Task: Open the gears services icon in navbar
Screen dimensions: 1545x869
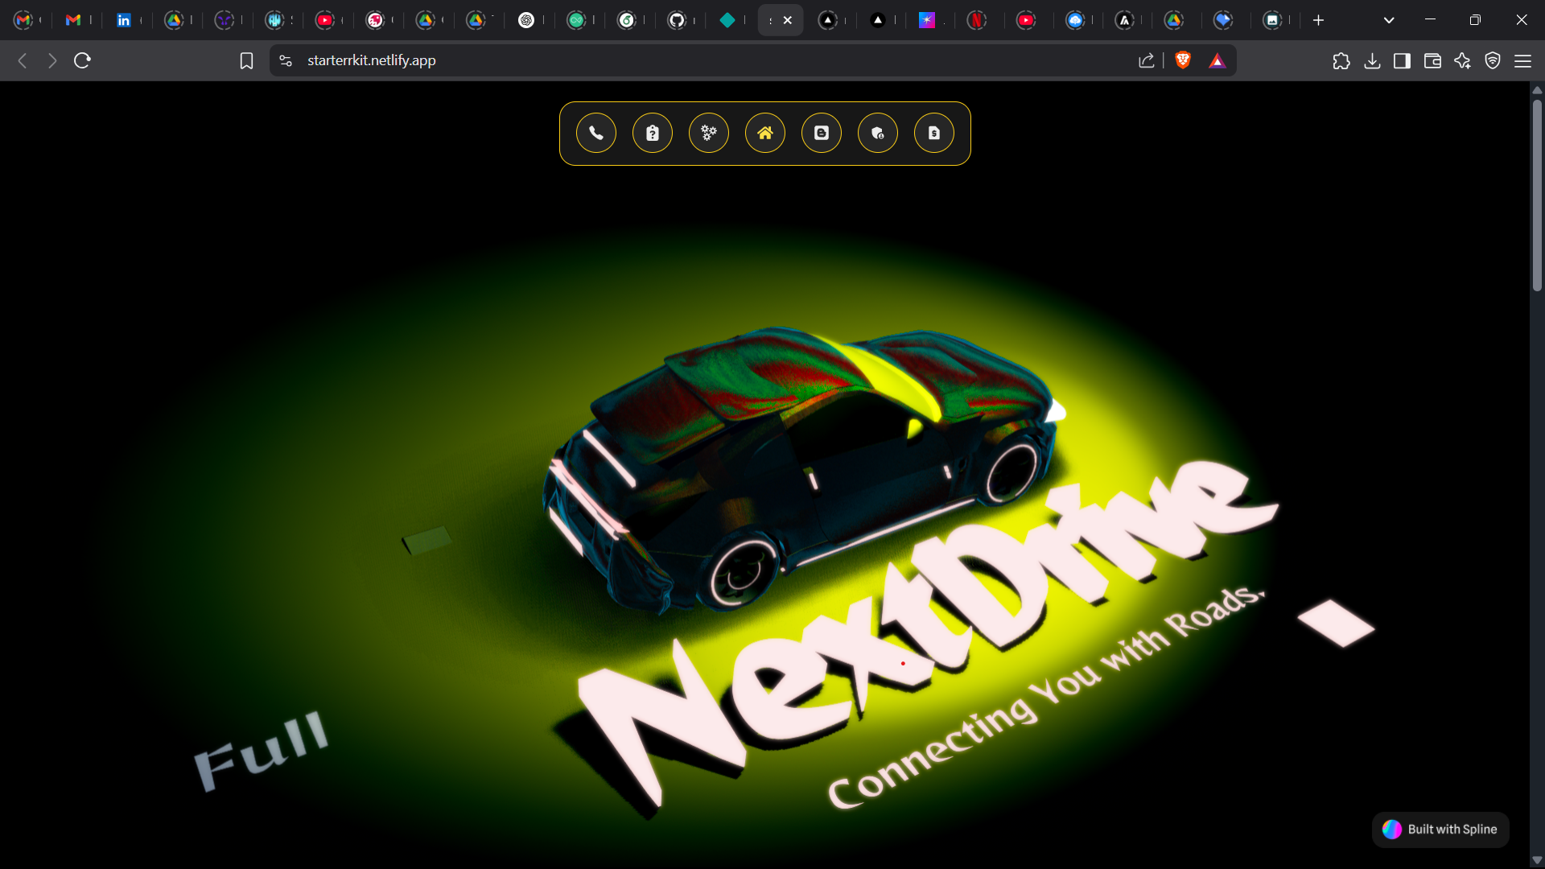Action: point(709,134)
